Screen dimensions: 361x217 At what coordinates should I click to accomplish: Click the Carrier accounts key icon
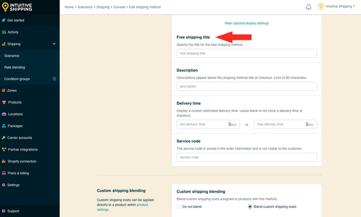tap(3, 138)
